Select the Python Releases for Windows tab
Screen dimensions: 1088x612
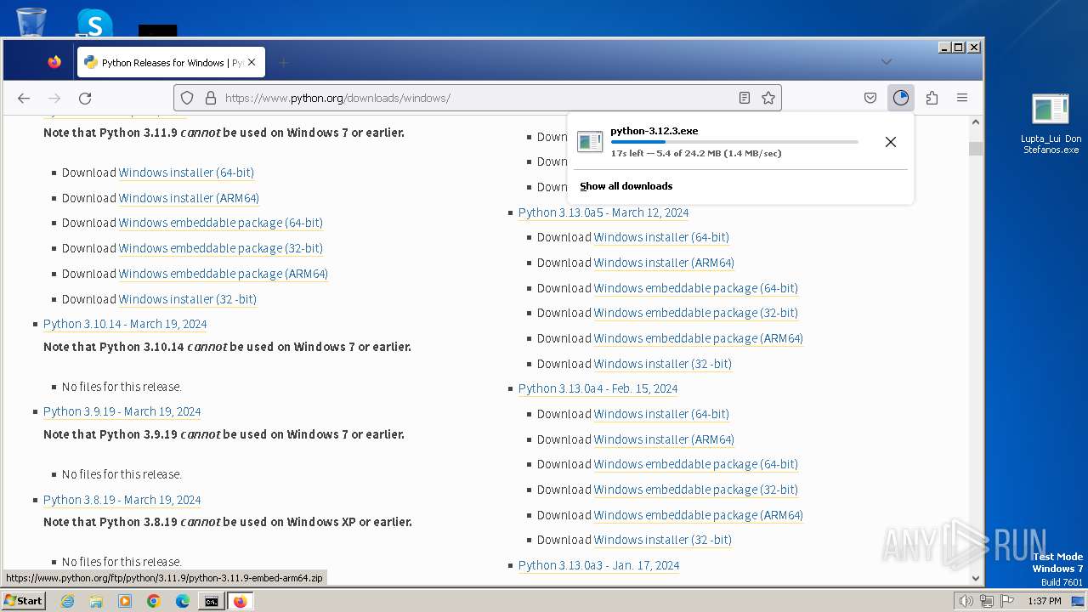click(171, 62)
